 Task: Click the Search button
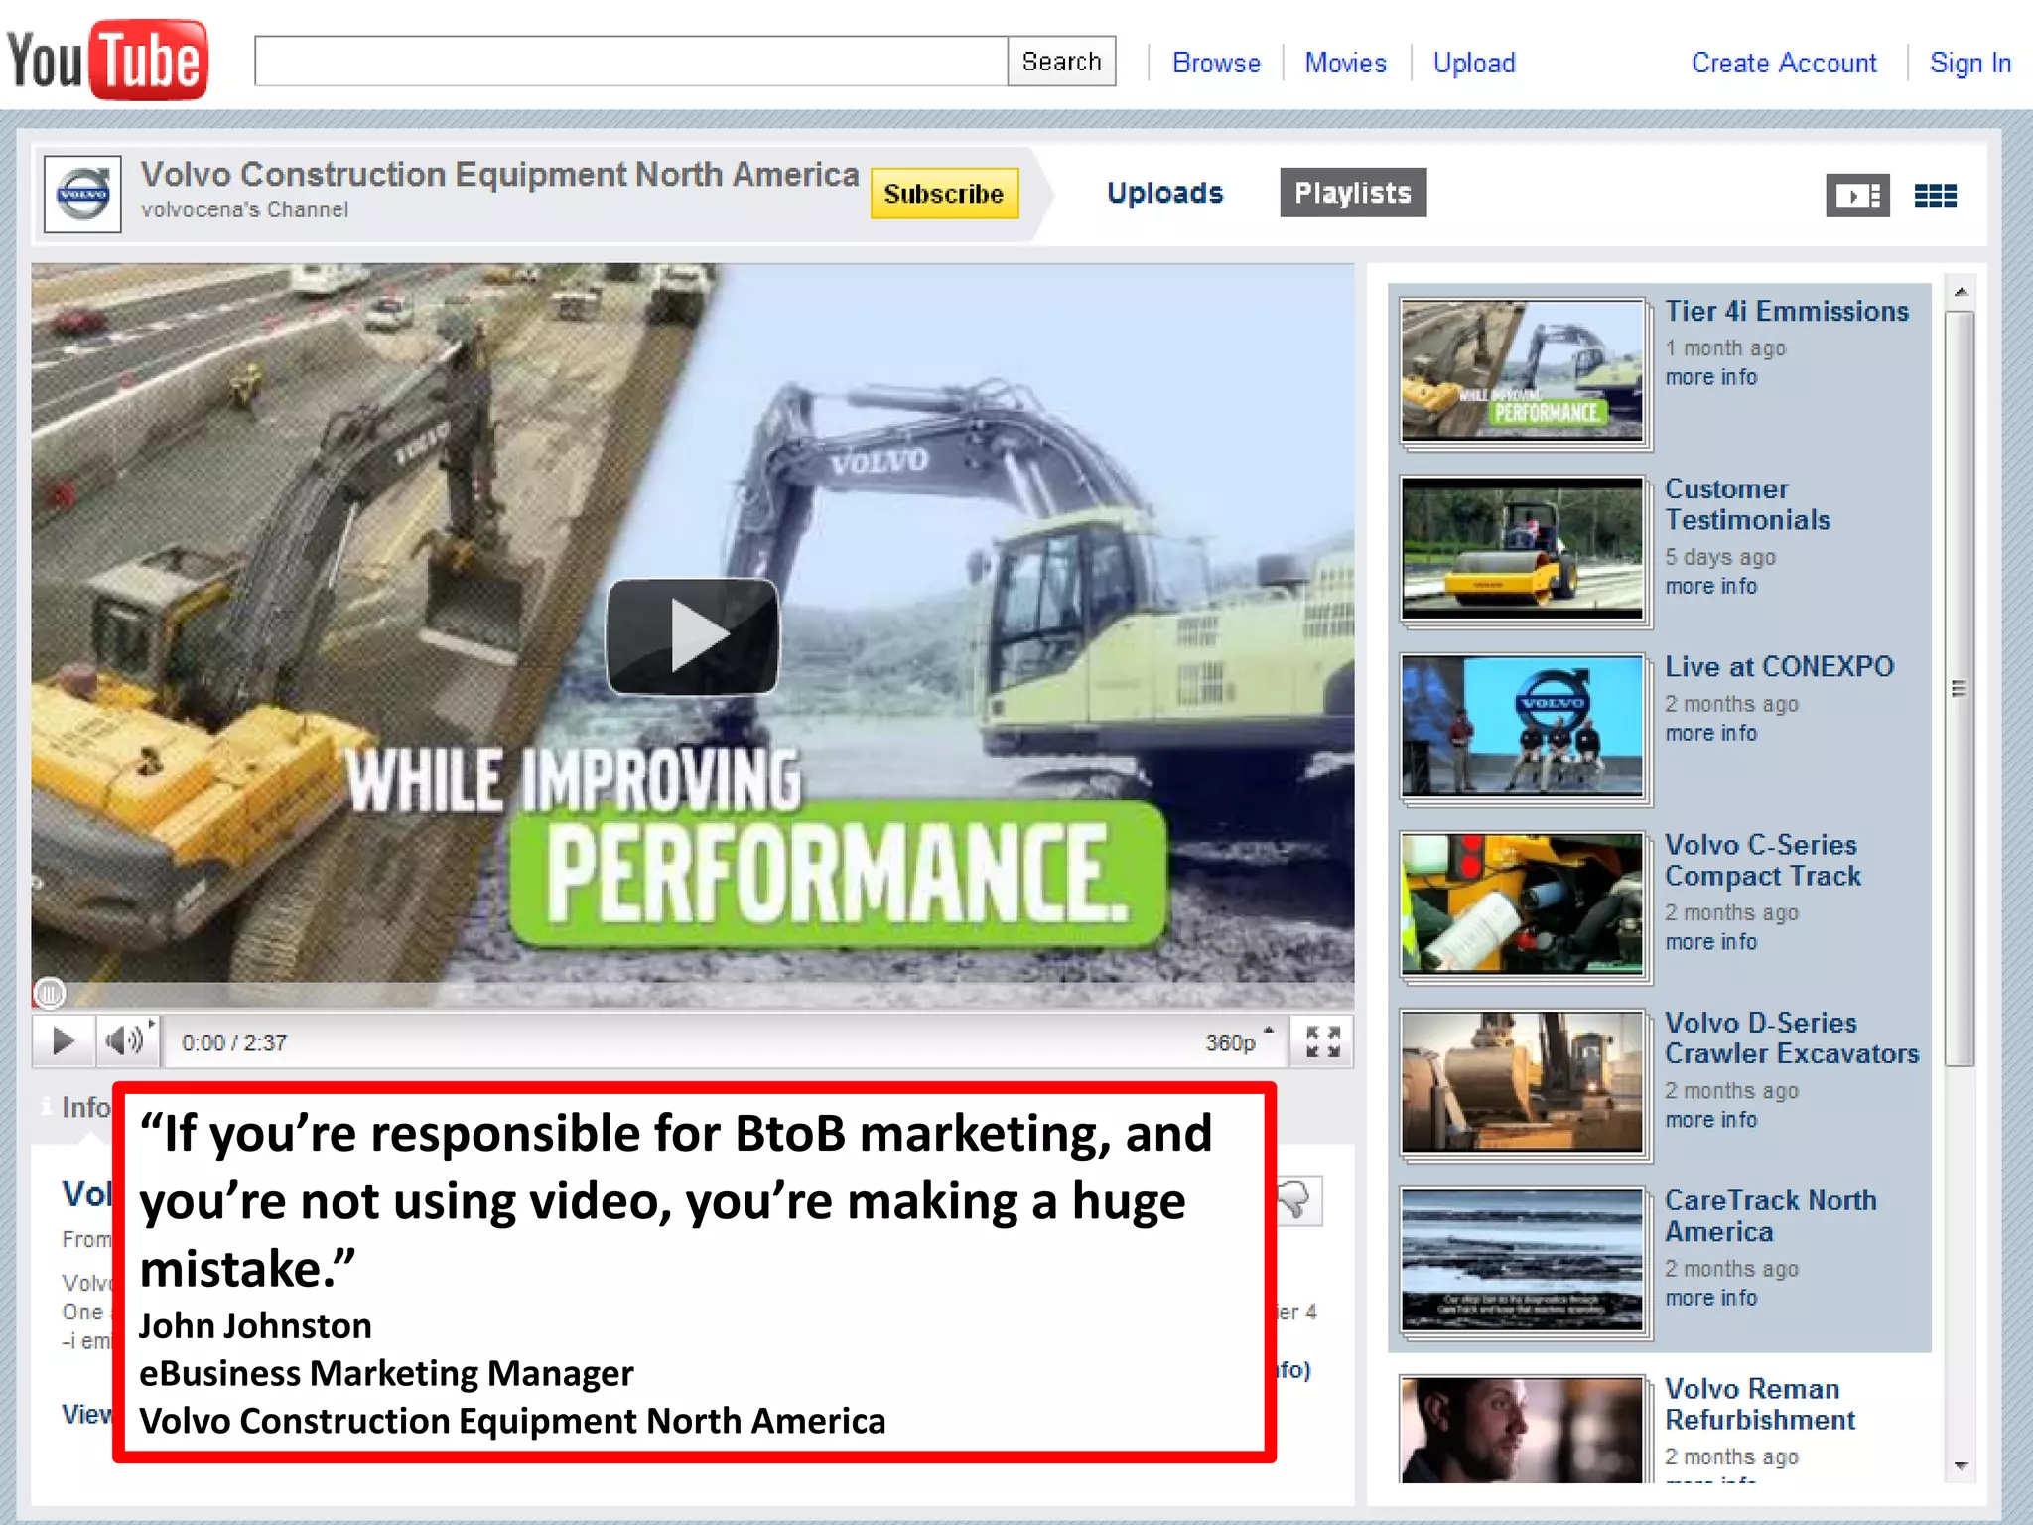1061,62
